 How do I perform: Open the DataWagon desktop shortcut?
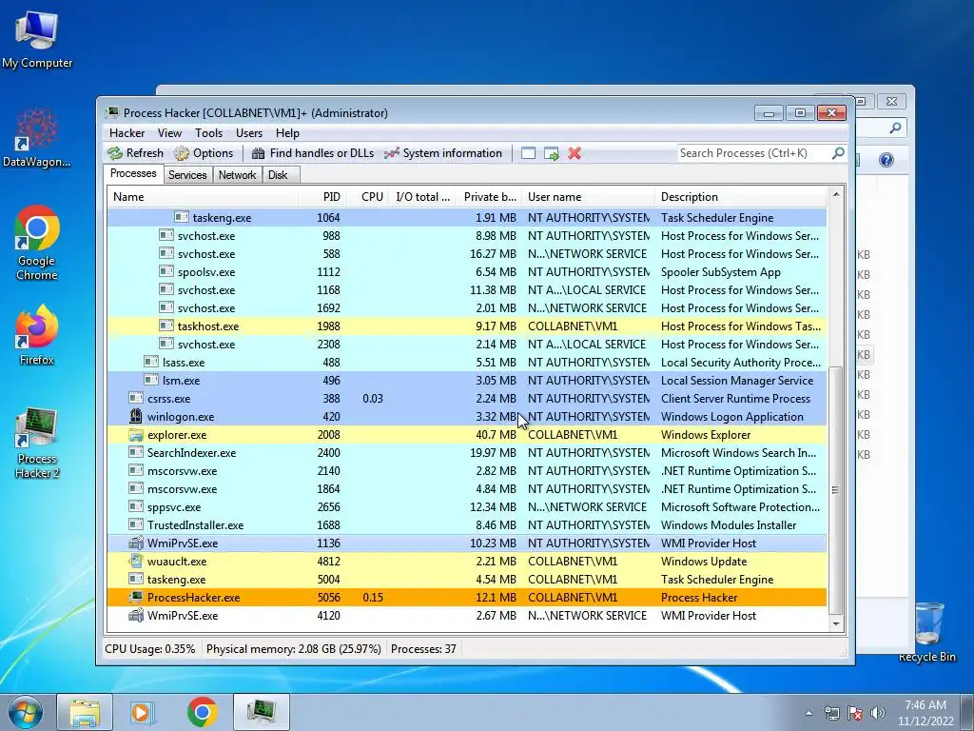[37, 138]
